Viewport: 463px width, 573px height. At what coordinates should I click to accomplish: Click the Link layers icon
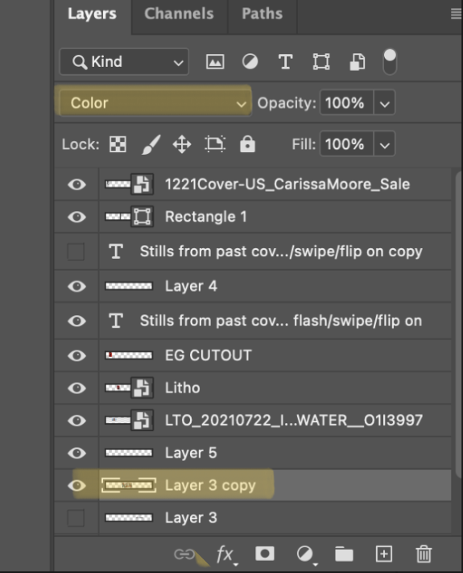tap(184, 554)
